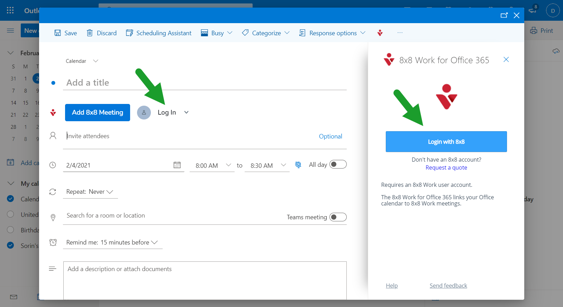
Task: Close the 8x8 Work side panel
Action: tap(506, 59)
